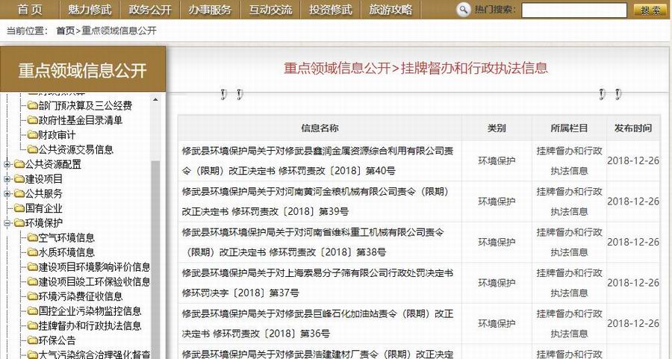
Task: Click the 搜索 search button
Action: (650, 10)
